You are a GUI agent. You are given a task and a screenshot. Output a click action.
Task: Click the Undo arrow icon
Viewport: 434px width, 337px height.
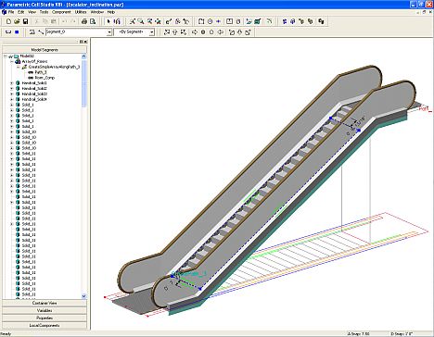point(64,21)
